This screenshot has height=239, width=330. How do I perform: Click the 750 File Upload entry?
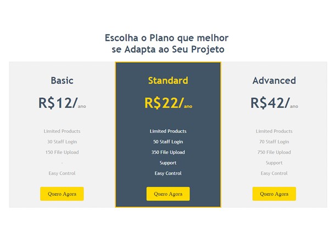click(274, 152)
